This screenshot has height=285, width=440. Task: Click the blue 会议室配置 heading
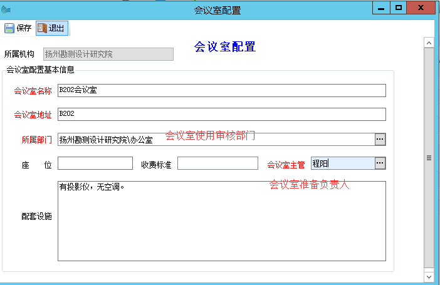225,47
